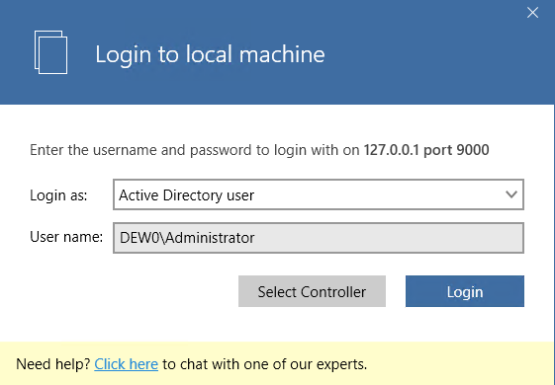
Task: Click the Need help? text
Action: click(53, 364)
